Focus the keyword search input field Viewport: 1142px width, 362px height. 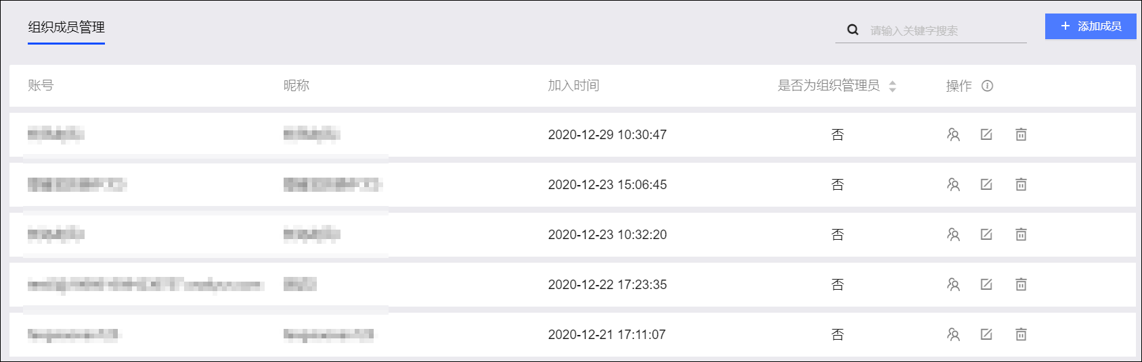pyautogui.click(x=946, y=30)
